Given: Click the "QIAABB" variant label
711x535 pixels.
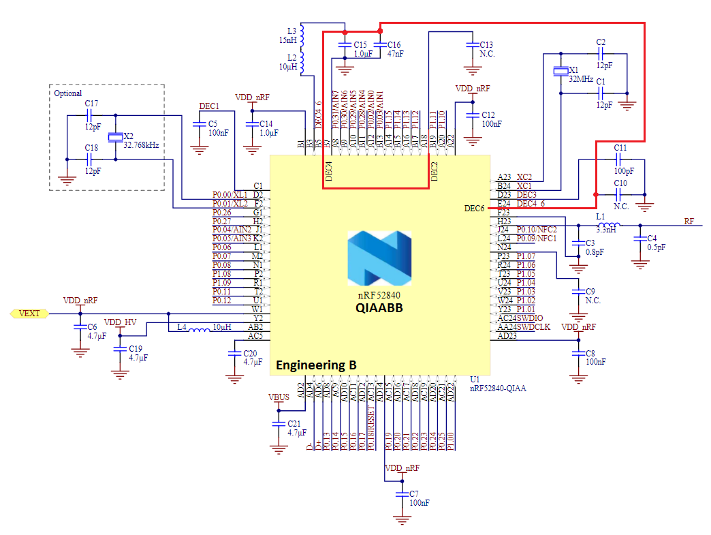Looking at the screenshot, I should pos(379,307).
